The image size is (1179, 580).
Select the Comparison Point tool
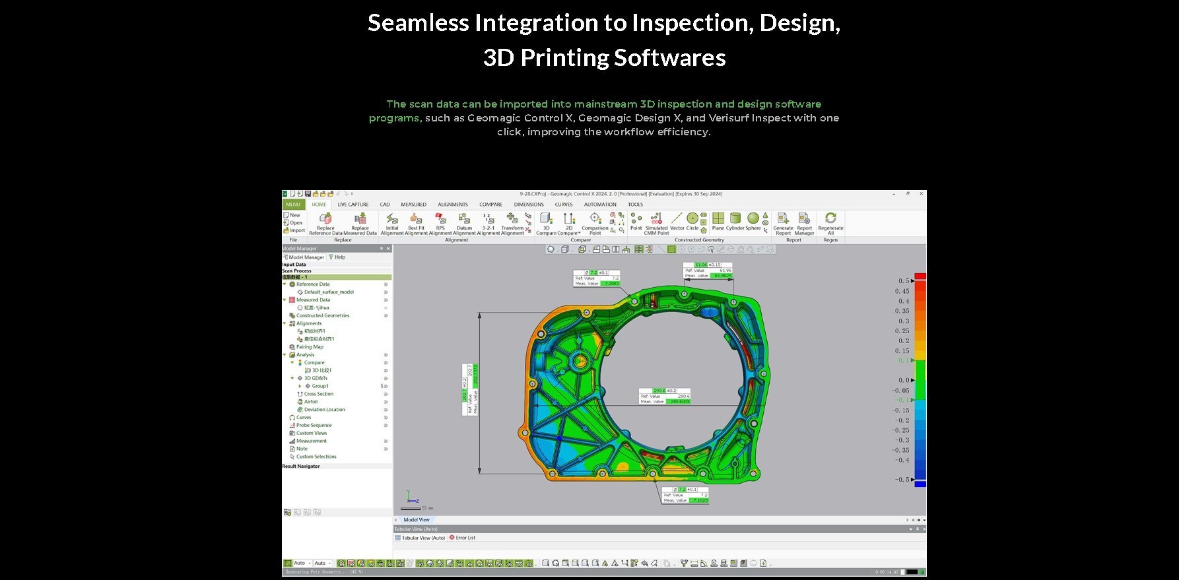[x=595, y=222]
